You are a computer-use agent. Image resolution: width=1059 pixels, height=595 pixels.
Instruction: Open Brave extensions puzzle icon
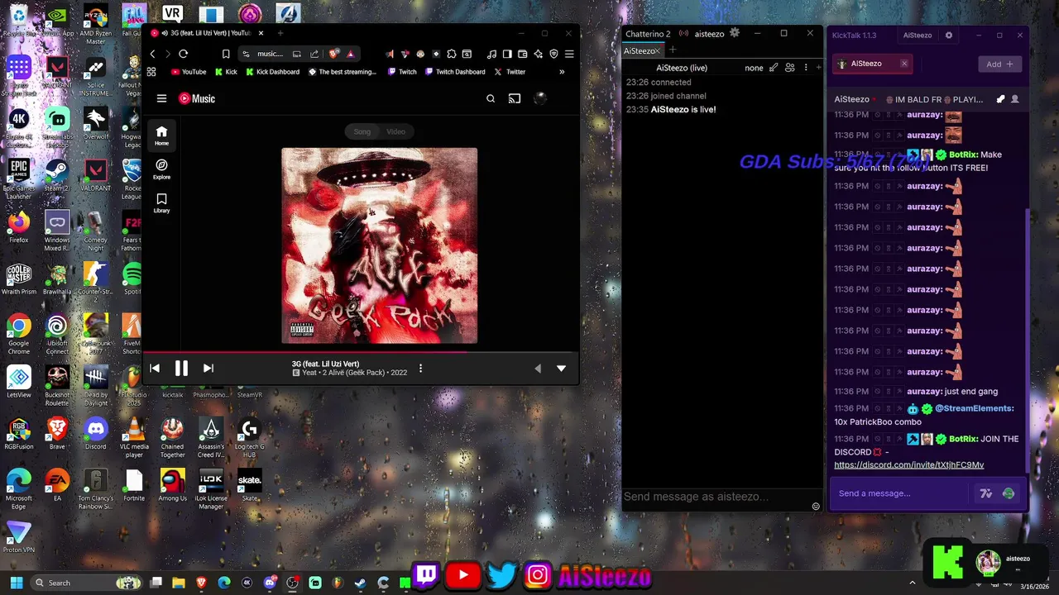pyautogui.click(x=451, y=54)
